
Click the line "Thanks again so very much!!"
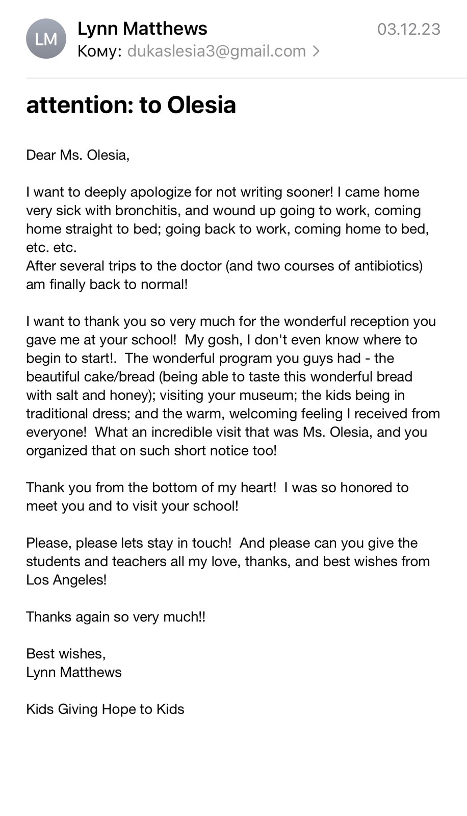coord(116,617)
